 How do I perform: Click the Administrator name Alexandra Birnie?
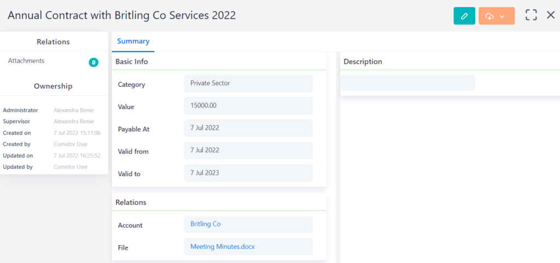[74, 110]
